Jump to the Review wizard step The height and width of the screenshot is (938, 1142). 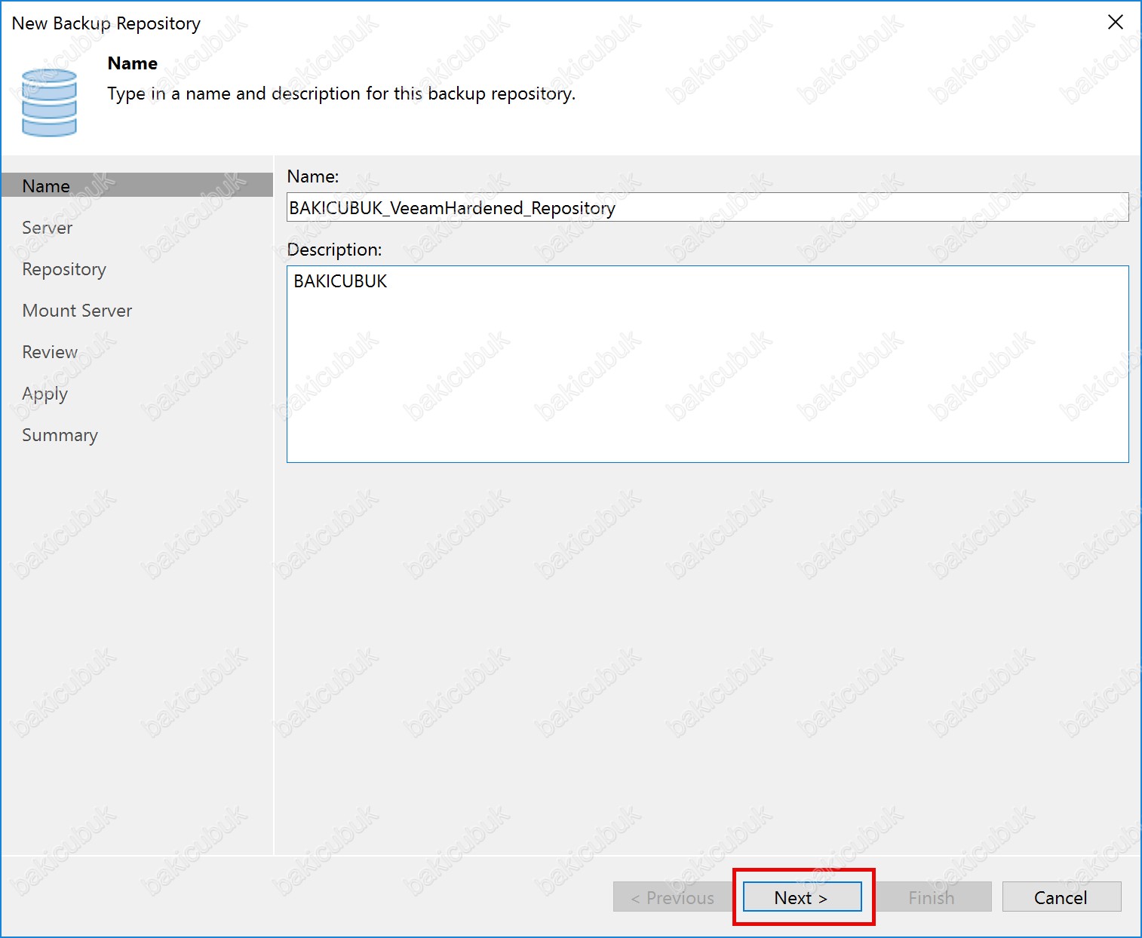[50, 352]
